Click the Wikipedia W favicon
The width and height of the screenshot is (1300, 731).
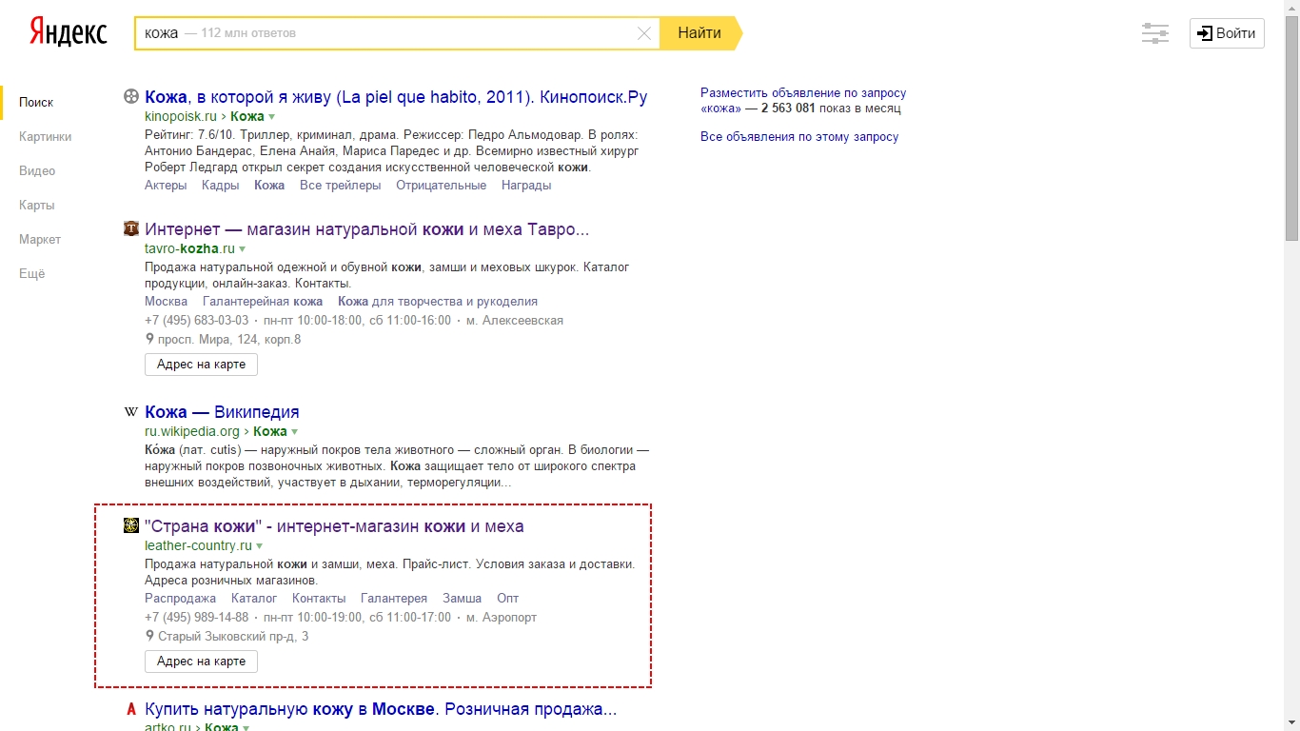pos(131,412)
